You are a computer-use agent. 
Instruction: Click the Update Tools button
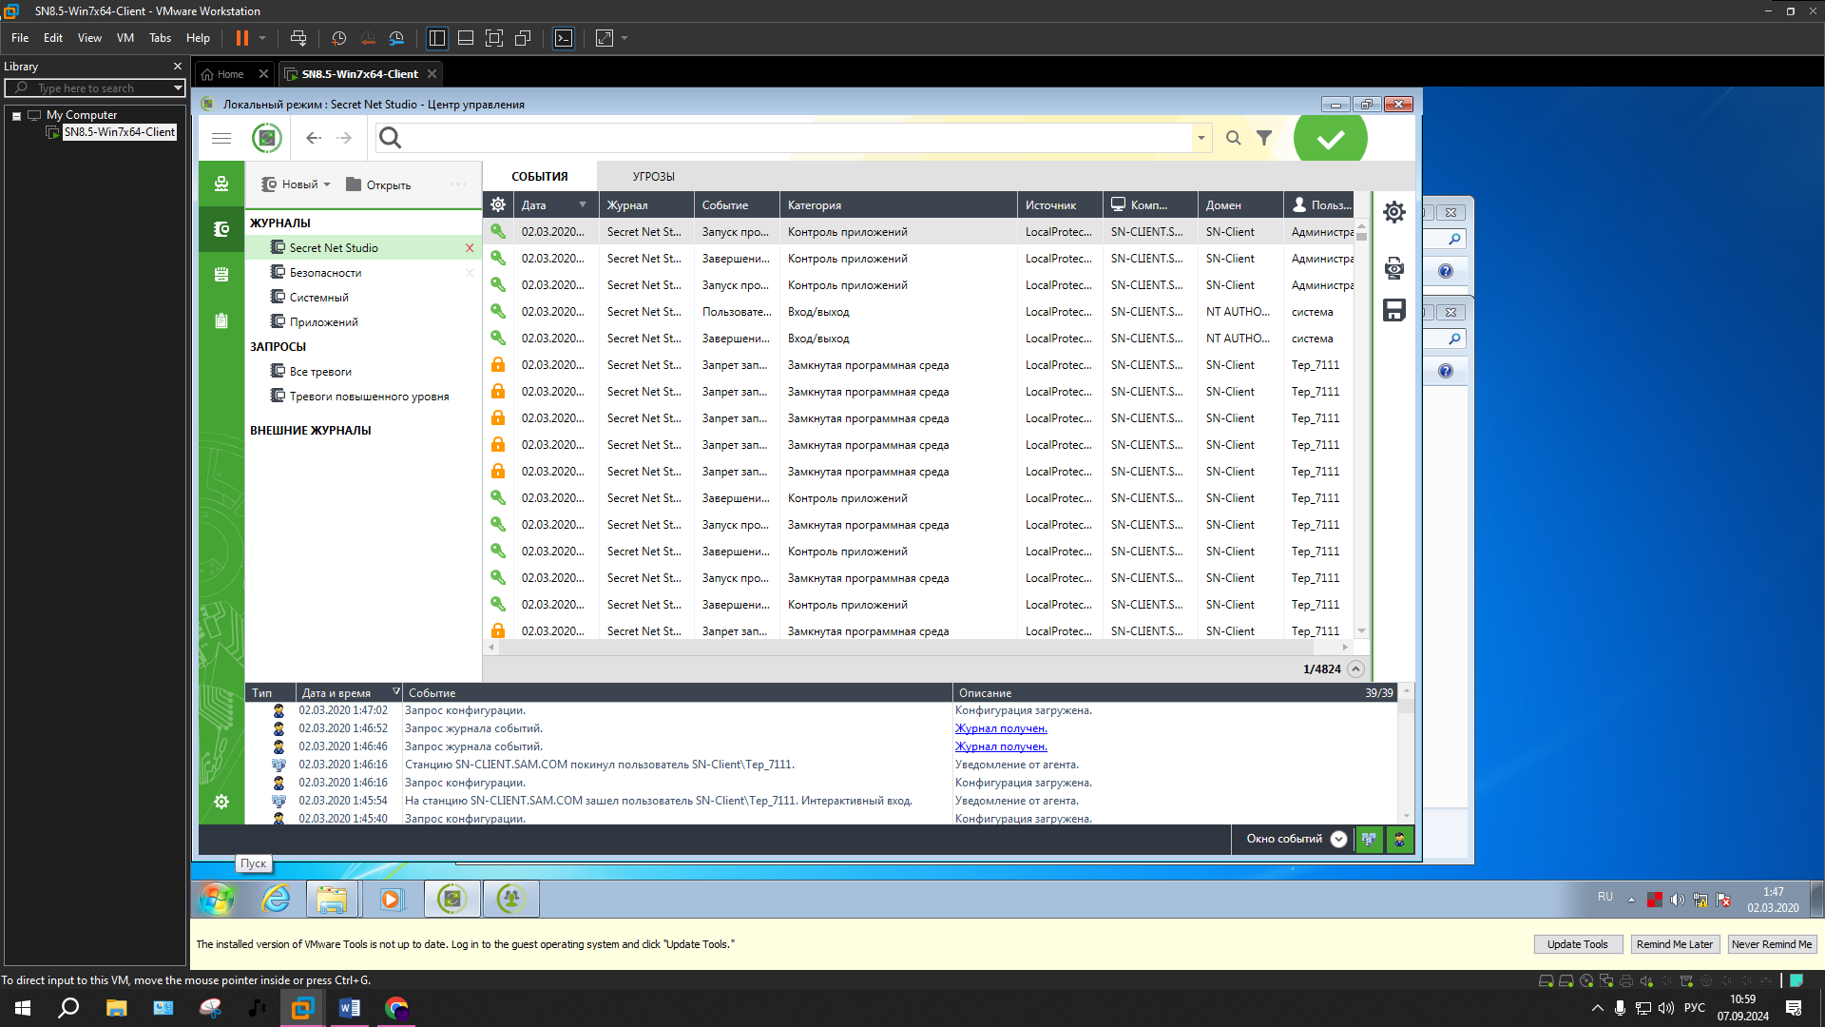point(1577,944)
